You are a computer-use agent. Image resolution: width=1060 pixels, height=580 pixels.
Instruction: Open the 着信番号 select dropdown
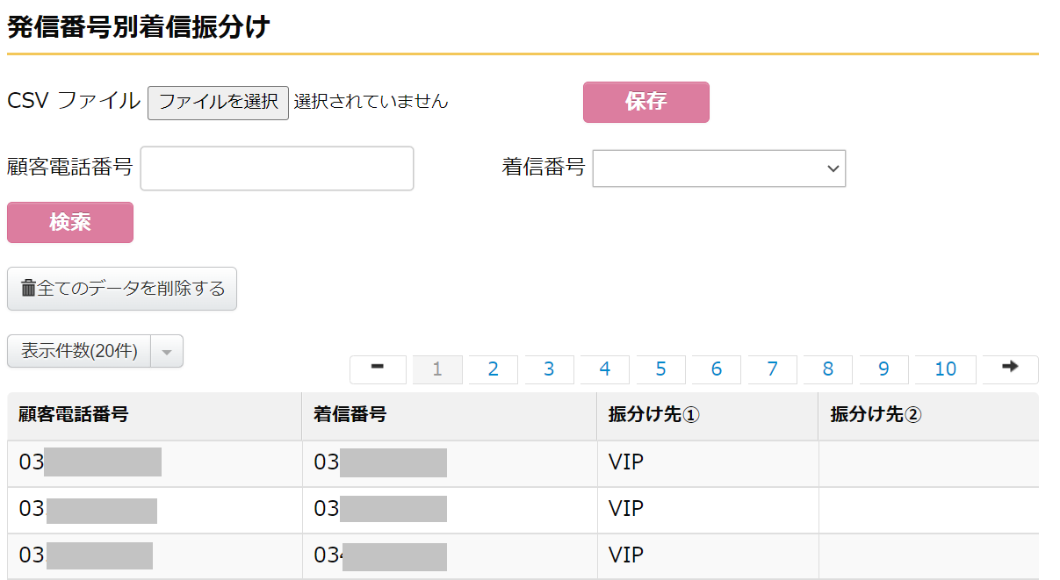pos(718,168)
